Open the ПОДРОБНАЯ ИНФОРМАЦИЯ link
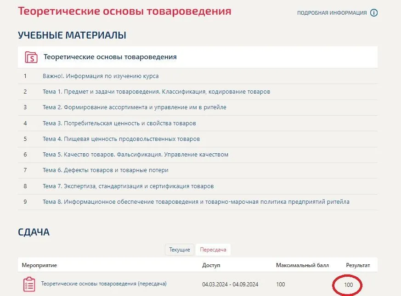This screenshot has height=296, width=401. (332, 13)
